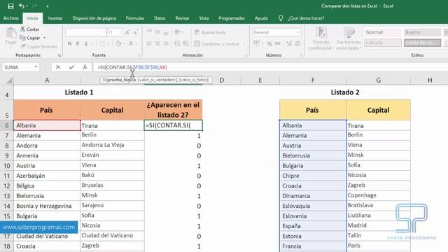Switch to Disposición de página tab

click(x=94, y=18)
